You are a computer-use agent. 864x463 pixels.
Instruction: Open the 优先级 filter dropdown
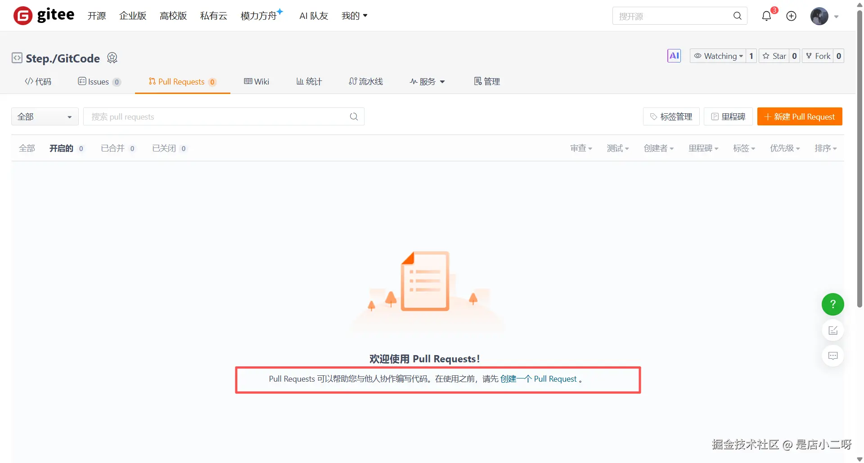(x=785, y=148)
